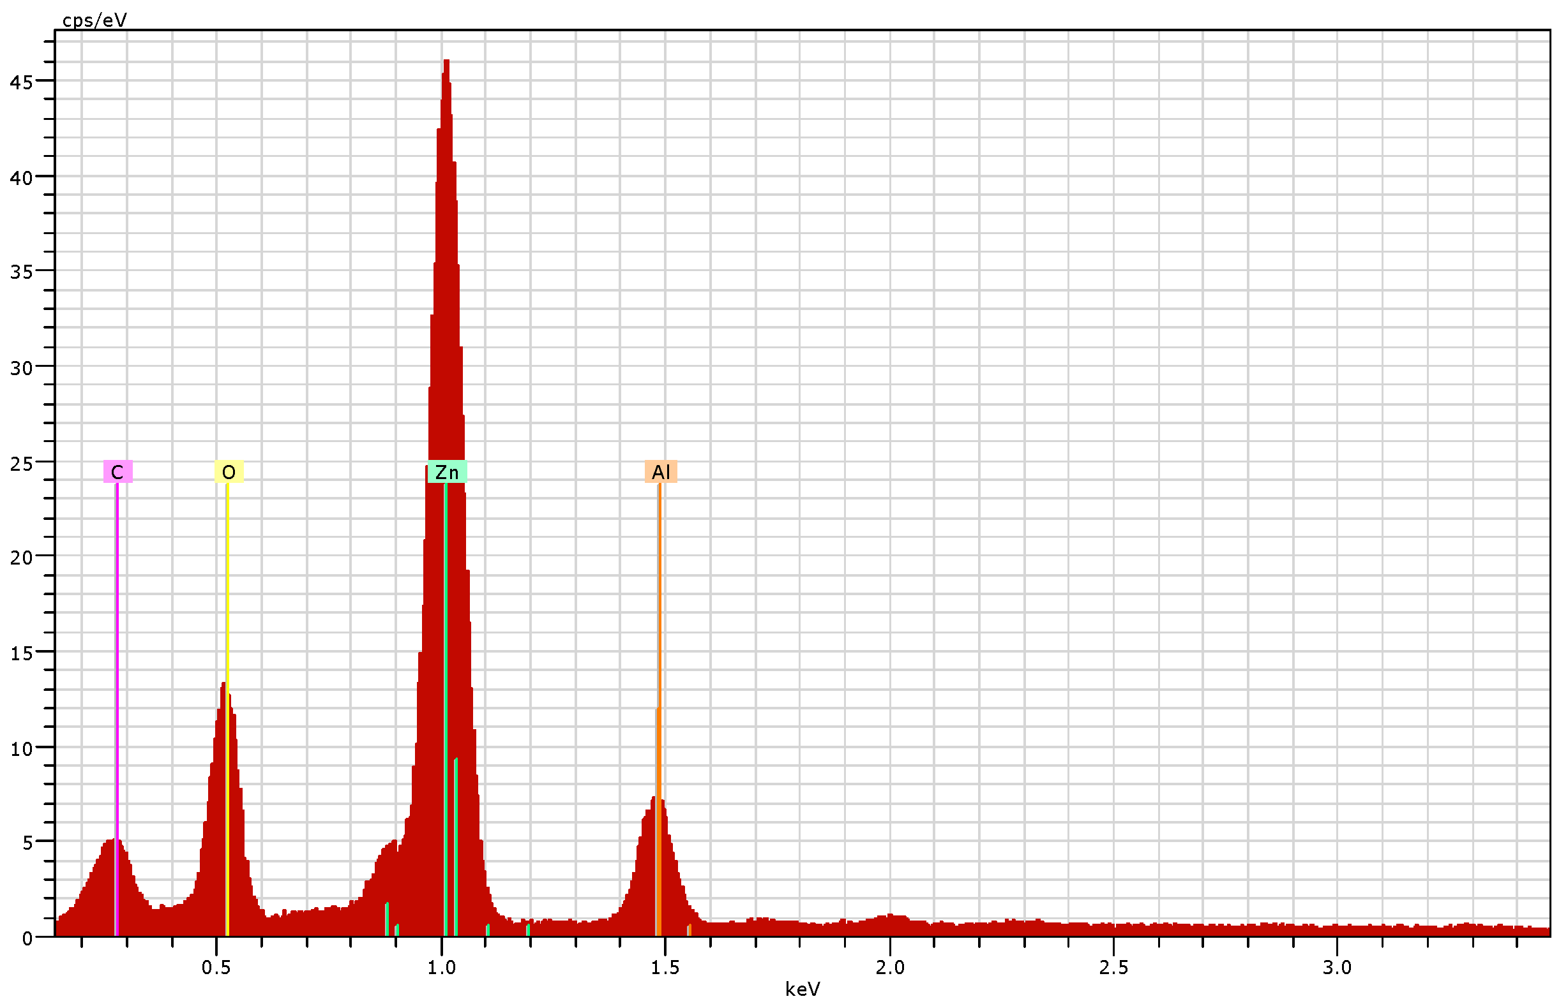Click the top of the oxygen peak
The width and height of the screenshot is (1568, 1006).
223,686
